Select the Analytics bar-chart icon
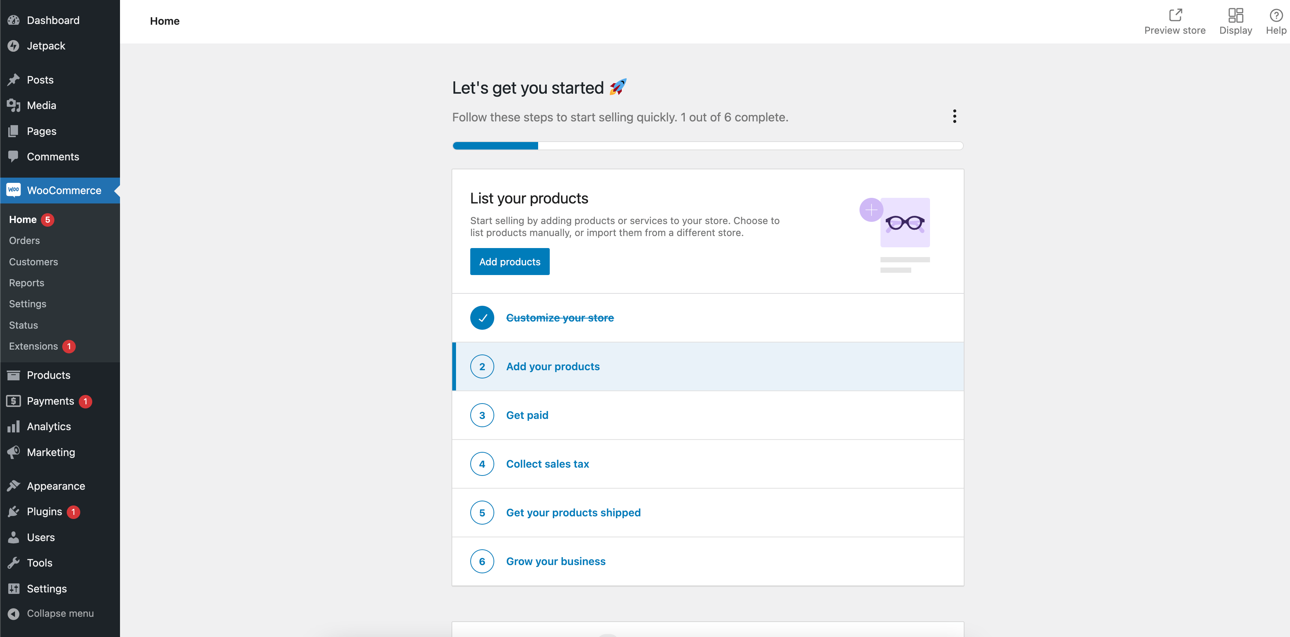Image resolution: width=1290 pixels, height=637 pixels. tap(13, 426)
